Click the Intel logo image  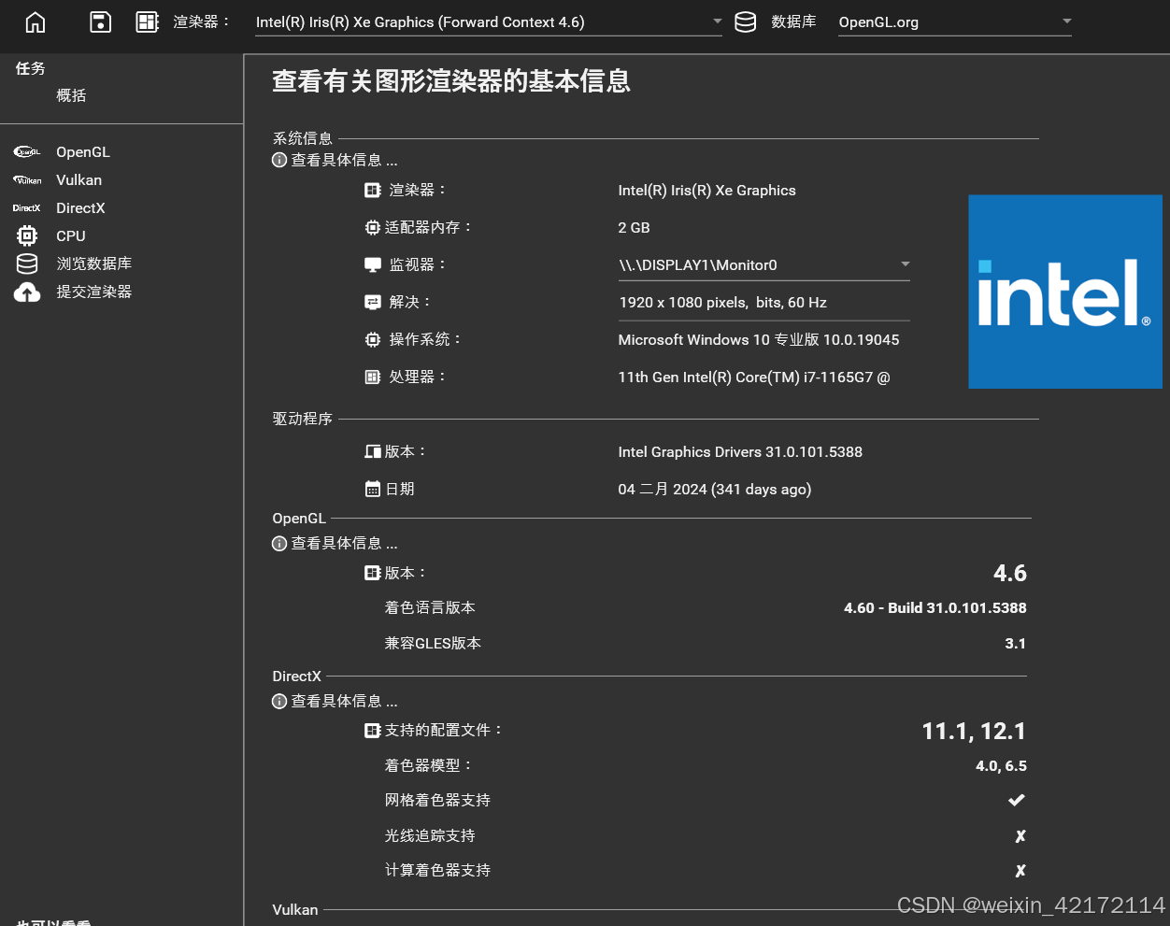coord(1065,292)
